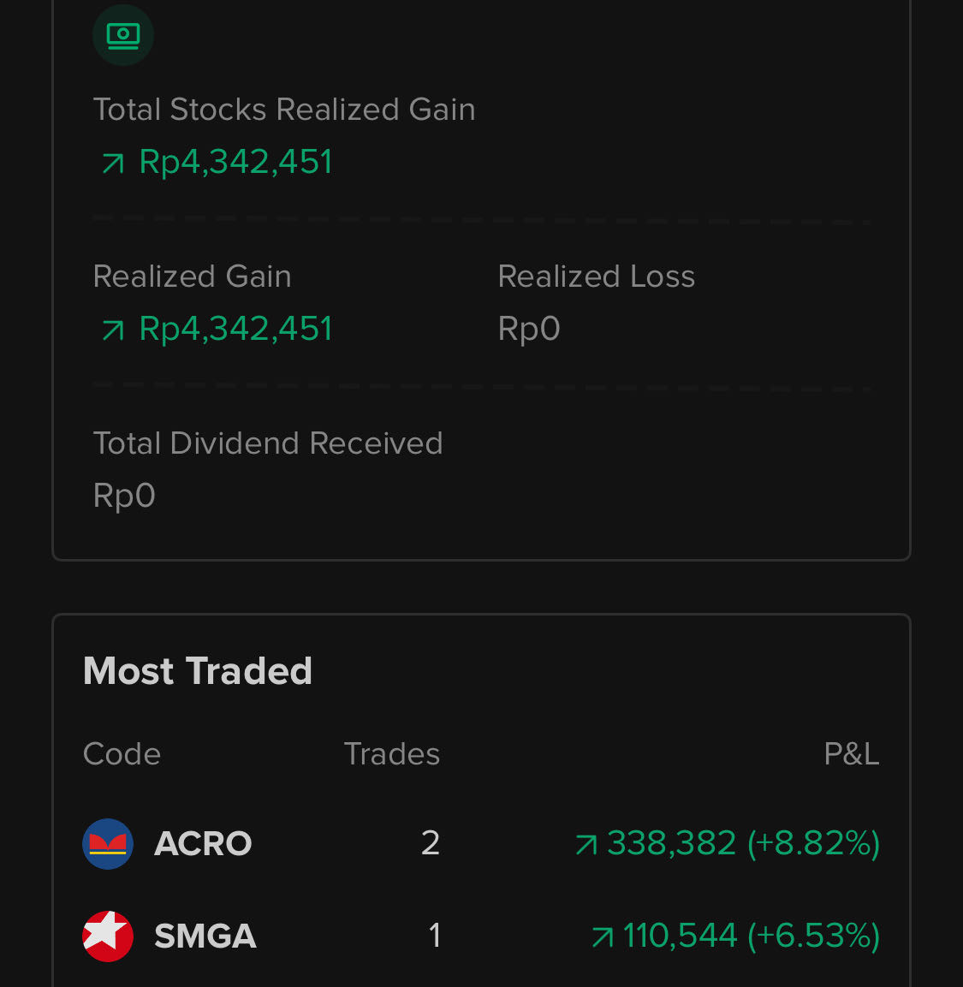Tap the ACRO trades count 2

(x=431, y=843)
